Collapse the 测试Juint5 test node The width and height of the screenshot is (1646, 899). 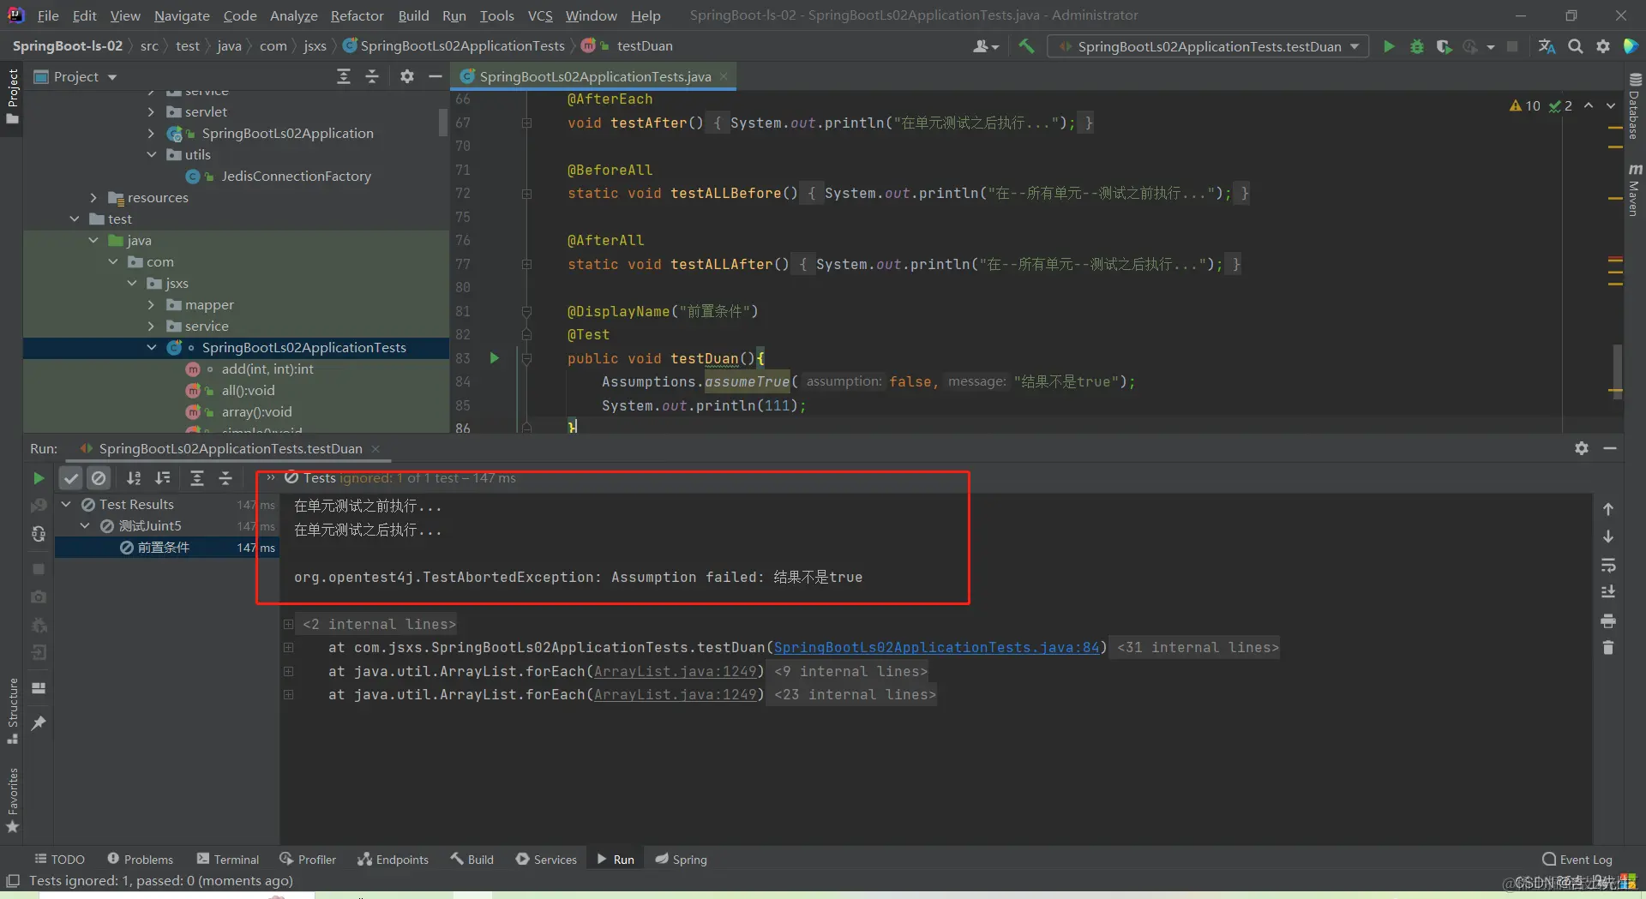[x=86, y=525]
